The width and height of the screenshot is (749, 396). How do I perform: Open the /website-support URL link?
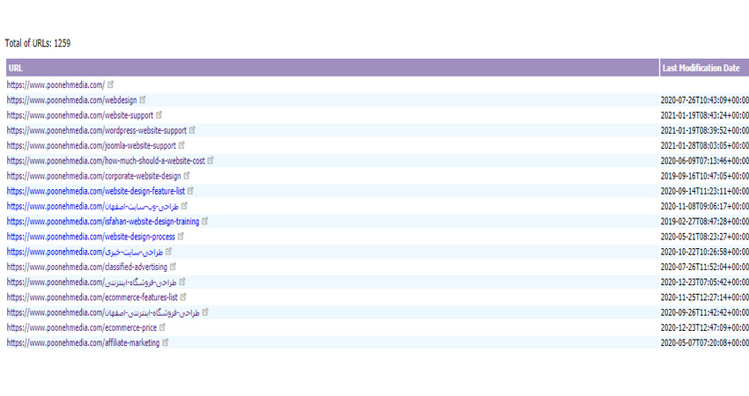(x=80, y=115)
